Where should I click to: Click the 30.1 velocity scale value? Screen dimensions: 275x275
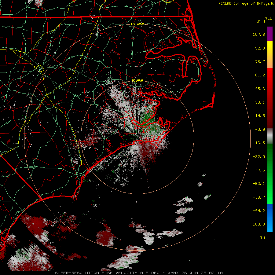[260, 102]
